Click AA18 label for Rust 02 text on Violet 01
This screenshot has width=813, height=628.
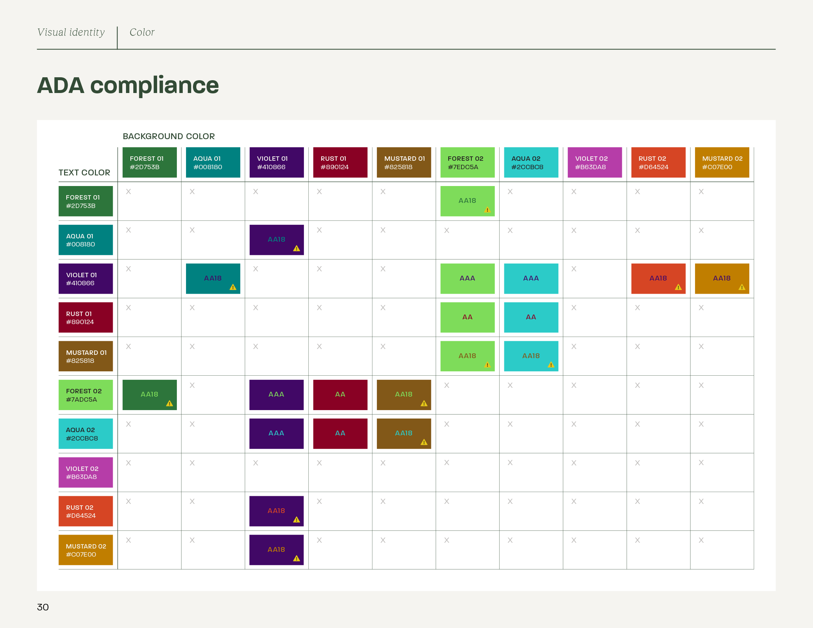click(276, 511)
